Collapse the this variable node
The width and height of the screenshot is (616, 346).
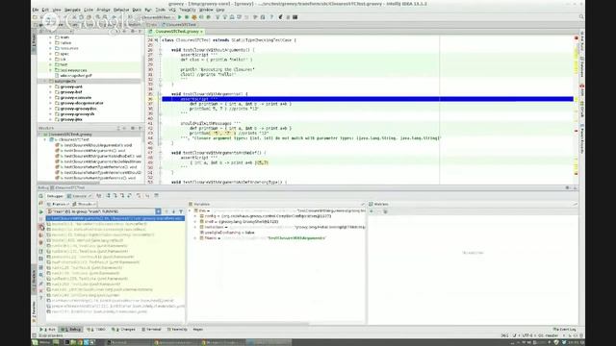pos(191,210)
